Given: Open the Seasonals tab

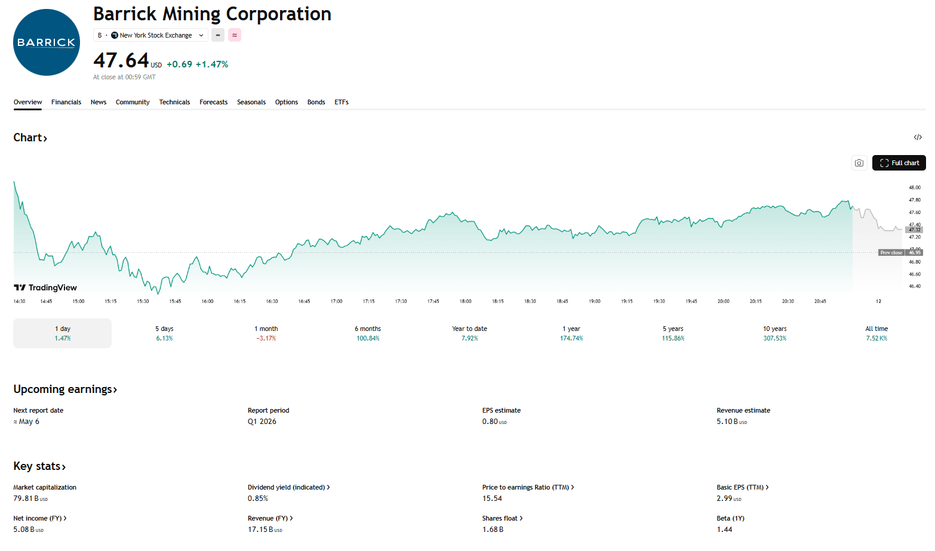Looking at the screenshot, I should (251, 102).
